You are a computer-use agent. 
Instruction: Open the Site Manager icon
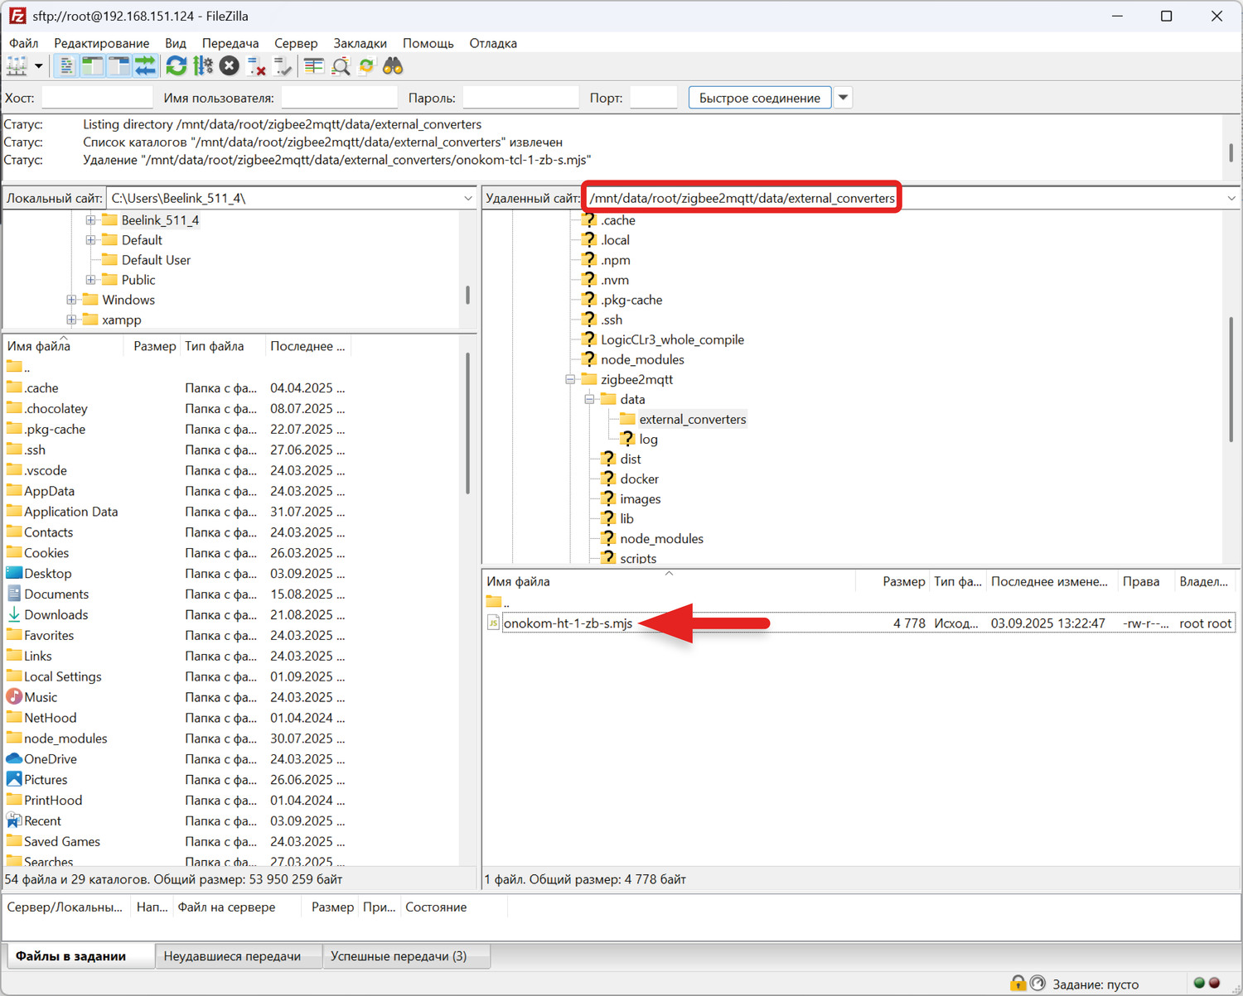click(x=17, y=66)
